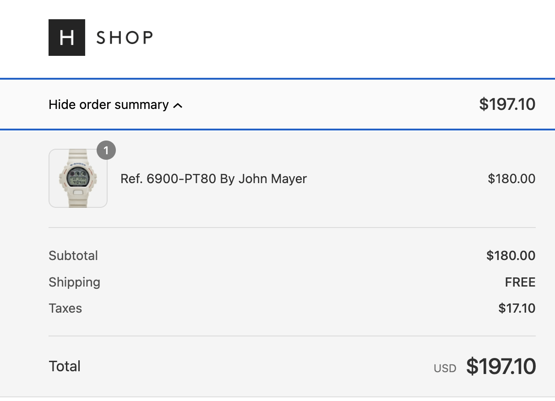Click the Shipping label
The image size is (555, 401).
click(x=74, y=282)
